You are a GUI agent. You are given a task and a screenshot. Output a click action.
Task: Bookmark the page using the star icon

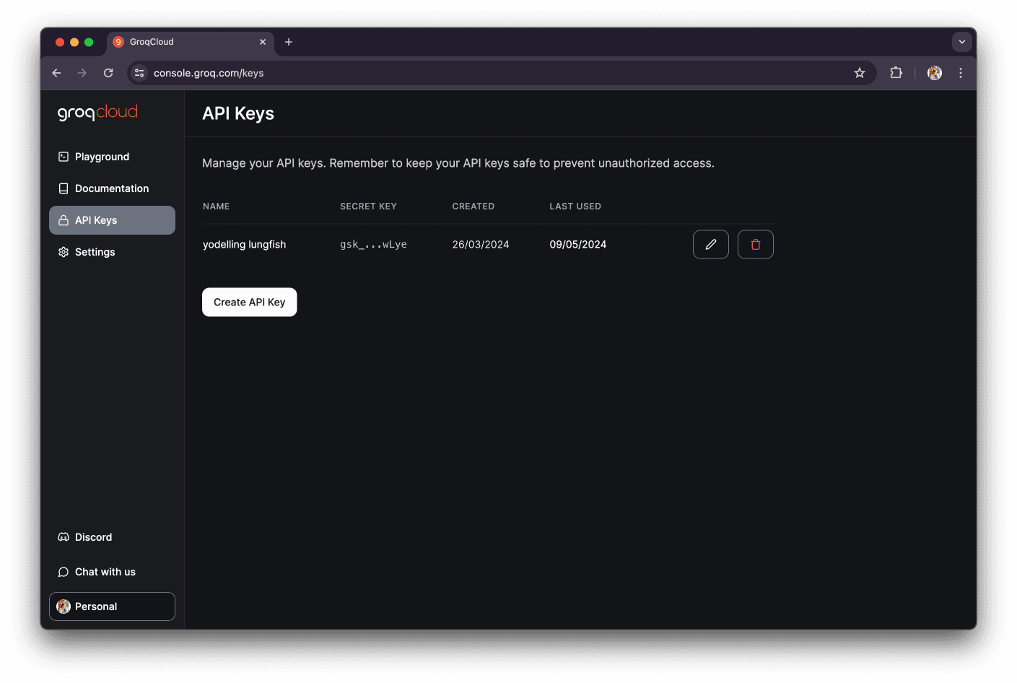pos(859,73)
